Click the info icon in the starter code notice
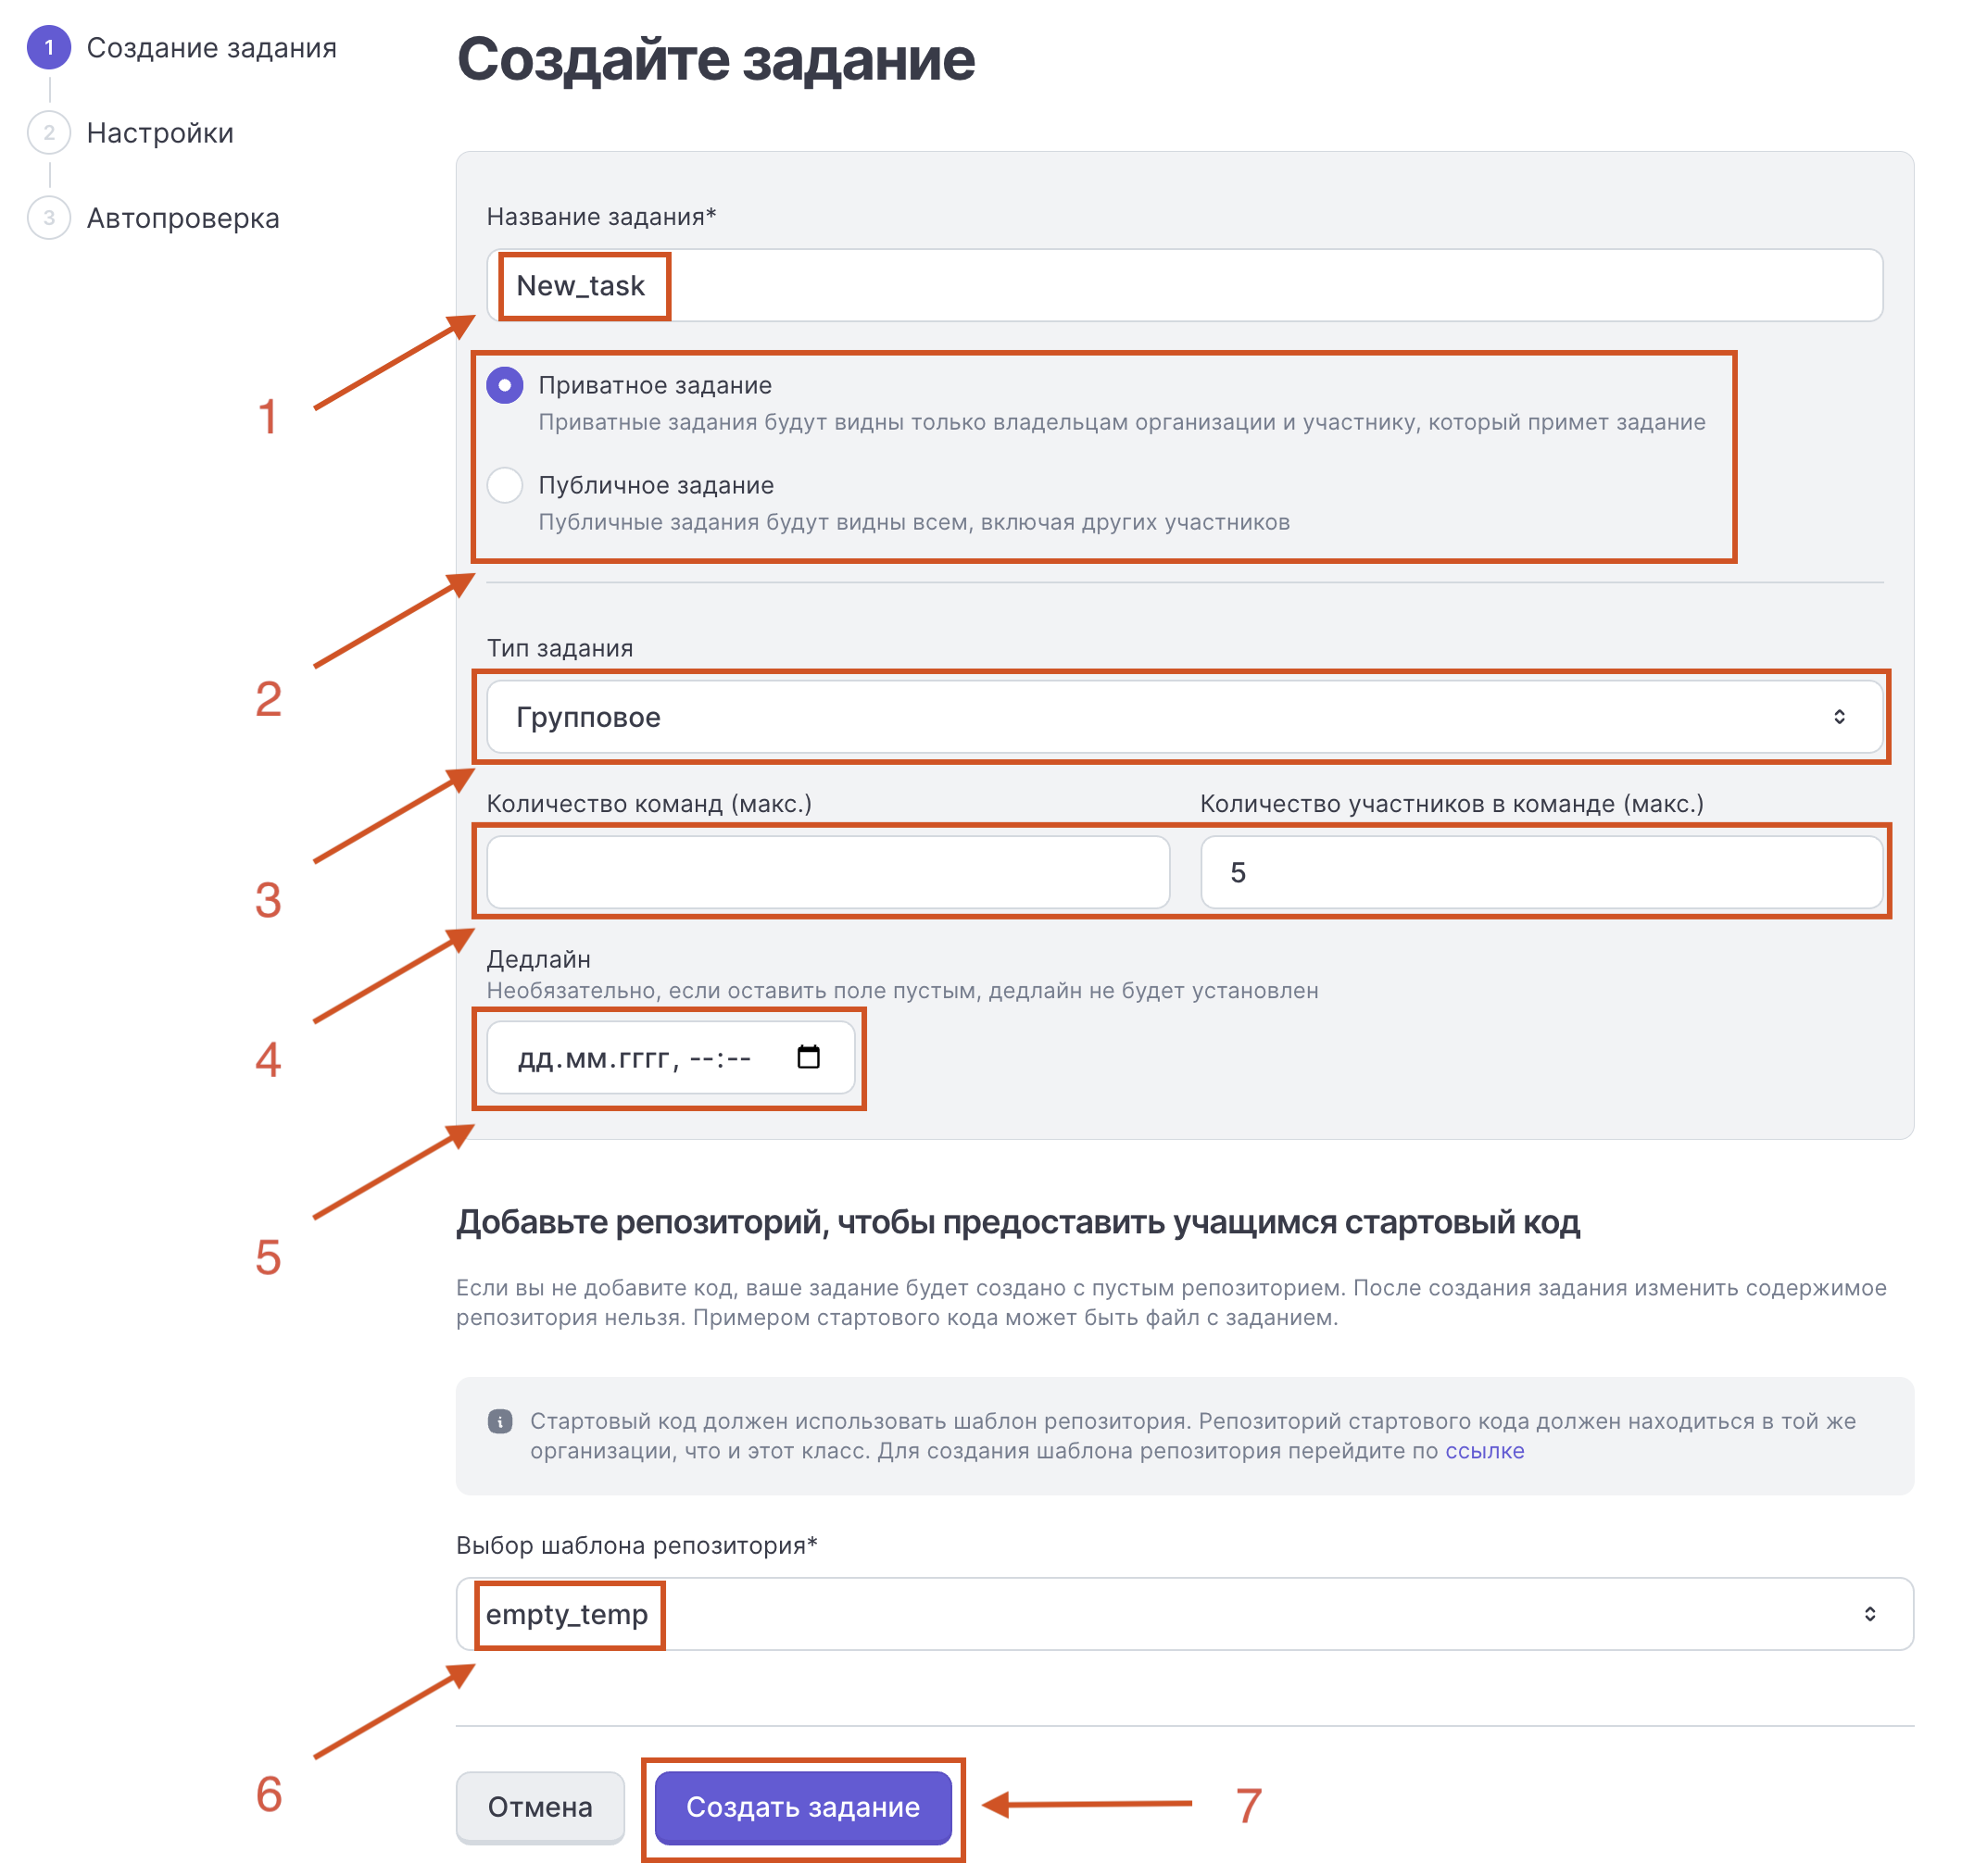The height and width of the screenshot is (1876, 1962). coord(500,1421)
